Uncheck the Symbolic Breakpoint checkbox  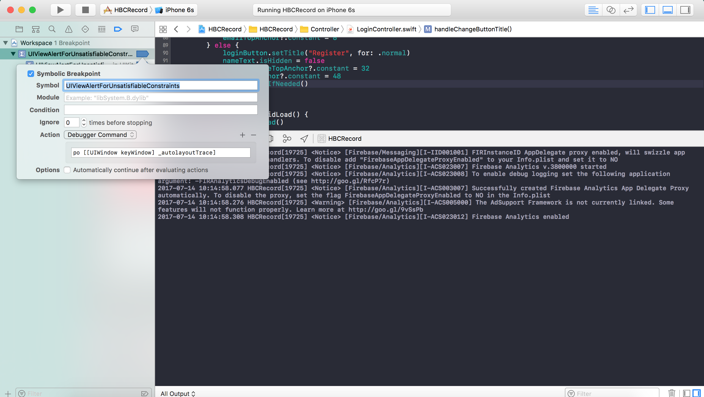point(31,74)
